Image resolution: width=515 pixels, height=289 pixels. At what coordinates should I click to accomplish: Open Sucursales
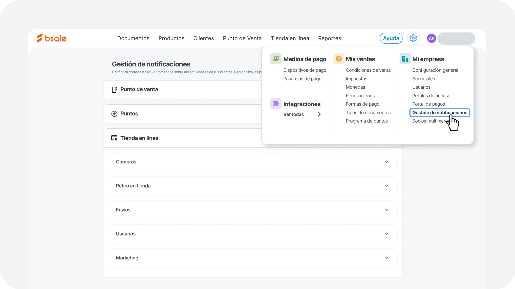point(423,79)
